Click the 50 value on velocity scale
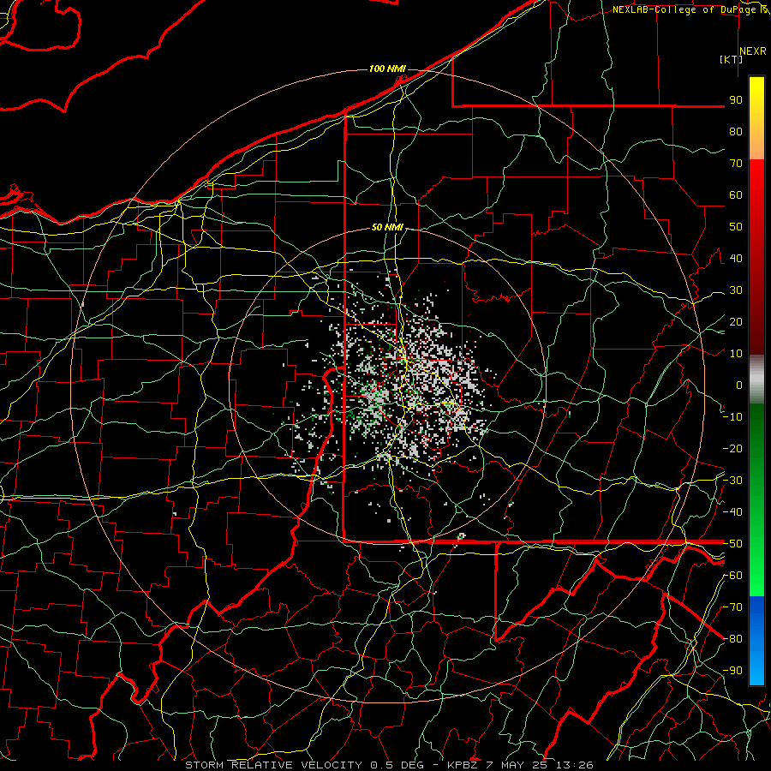Screen dimensions: 771x771 click(736, 227)
